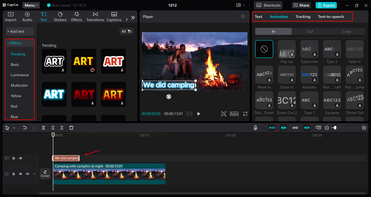Open the Stickers panel

click(60, 17)
